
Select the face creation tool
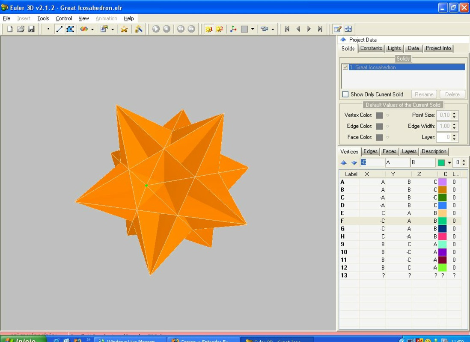[70, 29]
